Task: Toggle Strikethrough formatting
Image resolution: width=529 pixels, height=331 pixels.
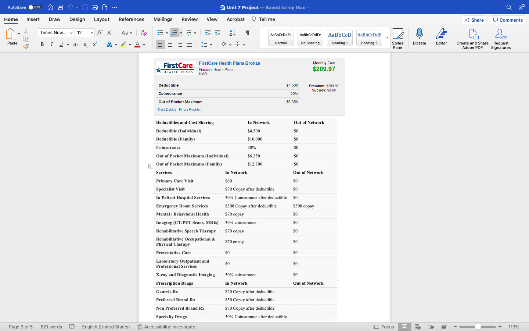Action: coord(75,45)
